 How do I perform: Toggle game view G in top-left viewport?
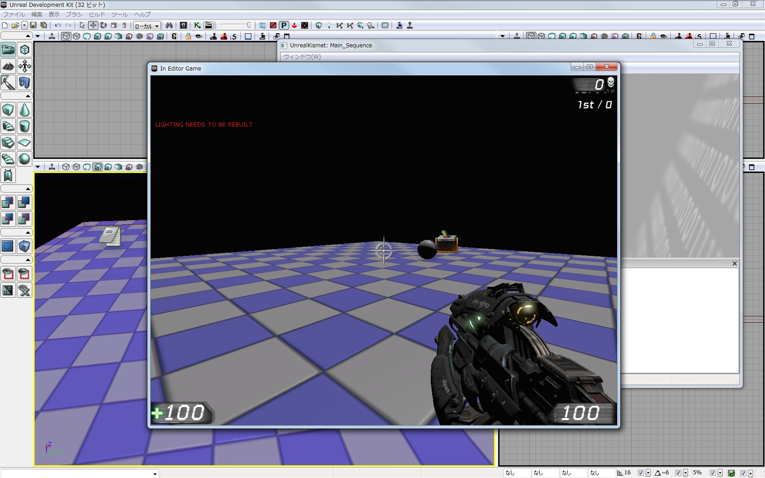pyautogui.click(x=174, y=36)
